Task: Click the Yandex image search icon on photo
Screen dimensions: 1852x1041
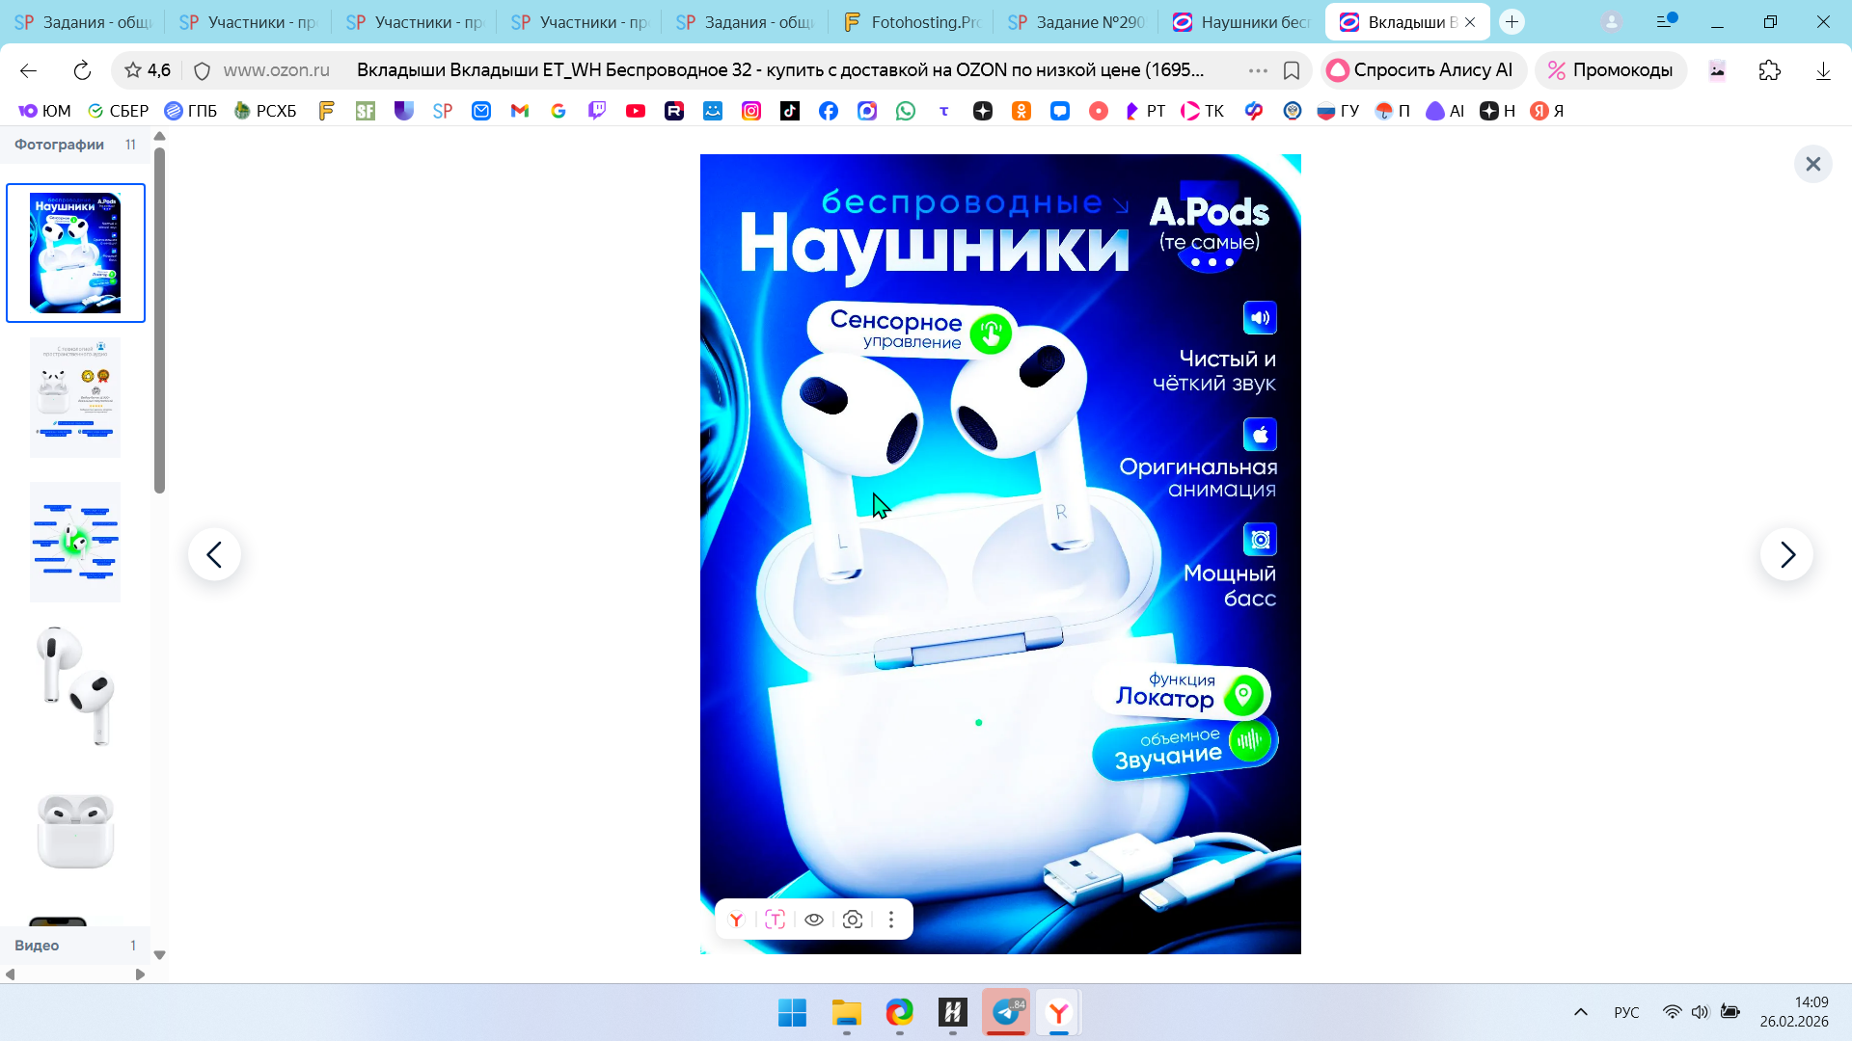Action: point(737,920)
